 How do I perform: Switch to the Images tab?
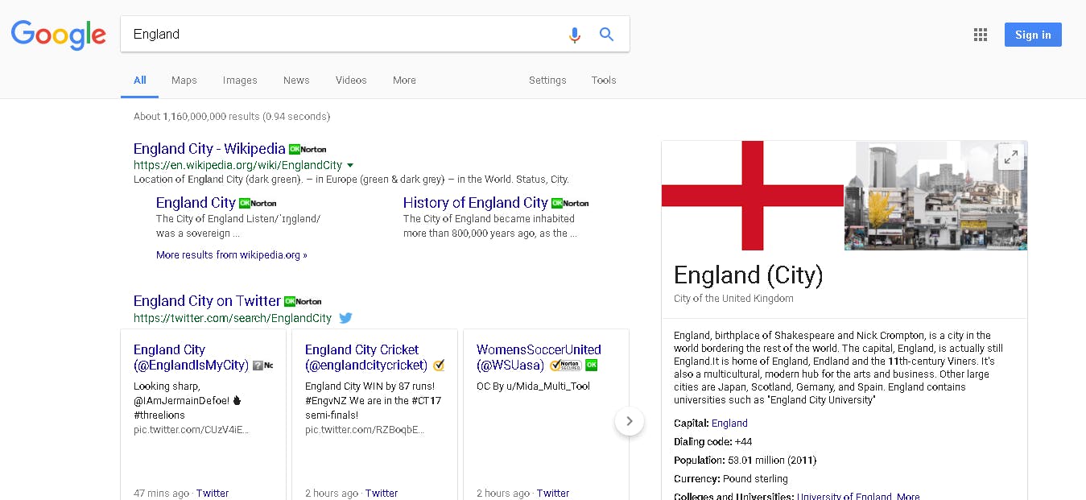pos(240,80)
